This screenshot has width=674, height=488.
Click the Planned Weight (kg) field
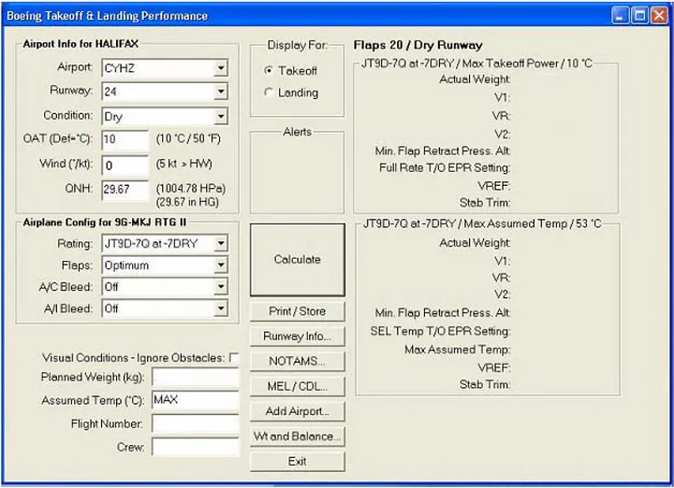(x=195, y=378)
